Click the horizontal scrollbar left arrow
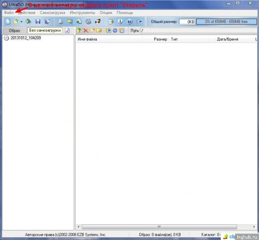The height and width of the screenshot is (240, 259). click(78, 227)
